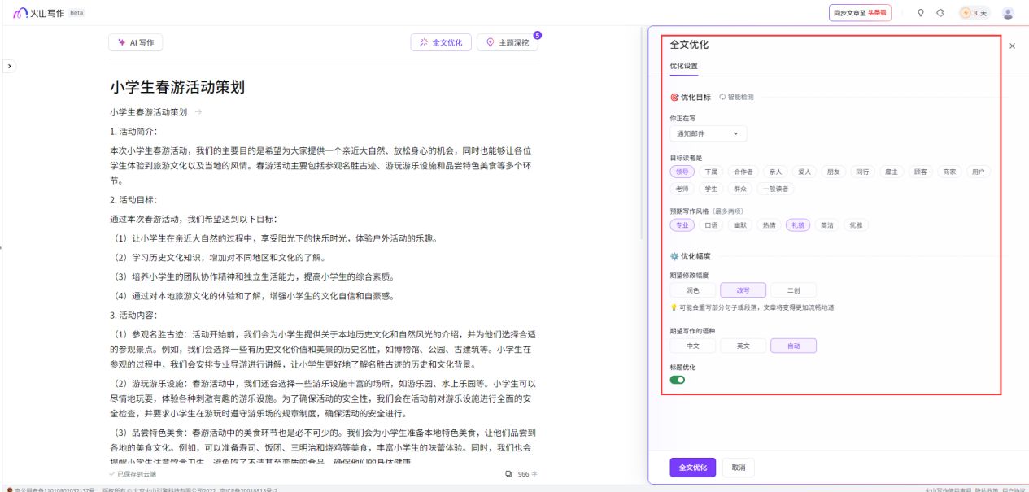The height and width of the screenshot is (492, 1029).
Task: Click heading 3. 活动内容:
Action: click(x=133, y=315)
